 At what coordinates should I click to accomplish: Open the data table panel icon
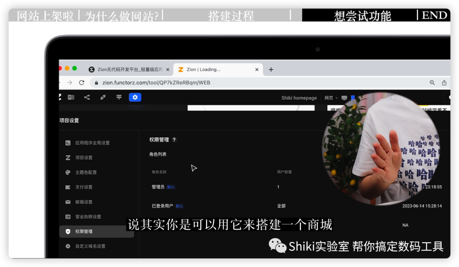[x=71, y=97]
